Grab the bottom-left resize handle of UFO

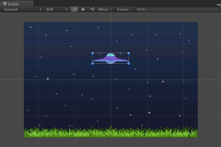(x=92, y=64)
